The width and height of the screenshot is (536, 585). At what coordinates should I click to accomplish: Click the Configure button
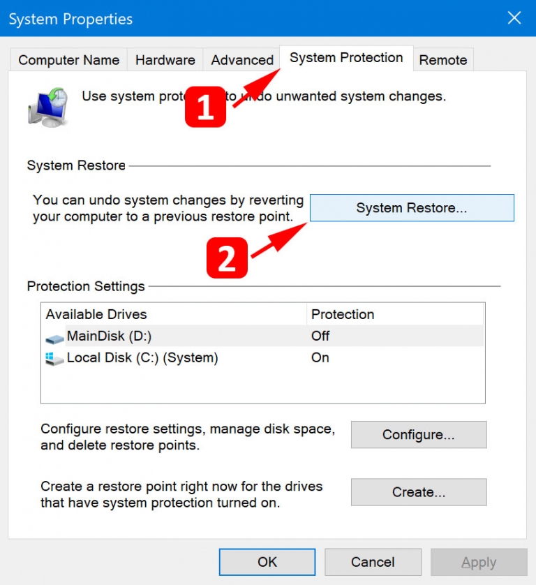(418, 434)
